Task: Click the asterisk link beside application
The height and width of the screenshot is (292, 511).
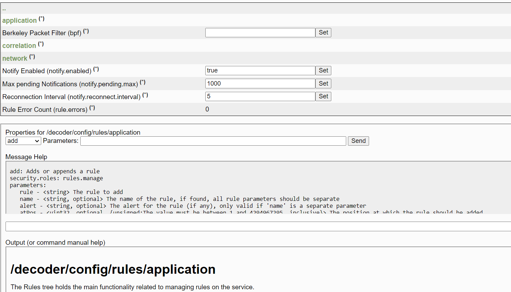Action: (x=42, y=19)
